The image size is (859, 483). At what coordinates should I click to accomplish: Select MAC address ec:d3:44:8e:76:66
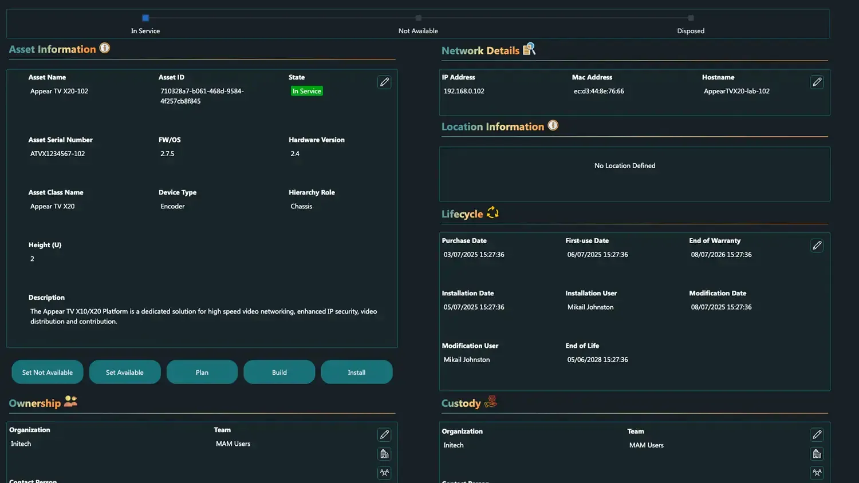coord(599,91)
